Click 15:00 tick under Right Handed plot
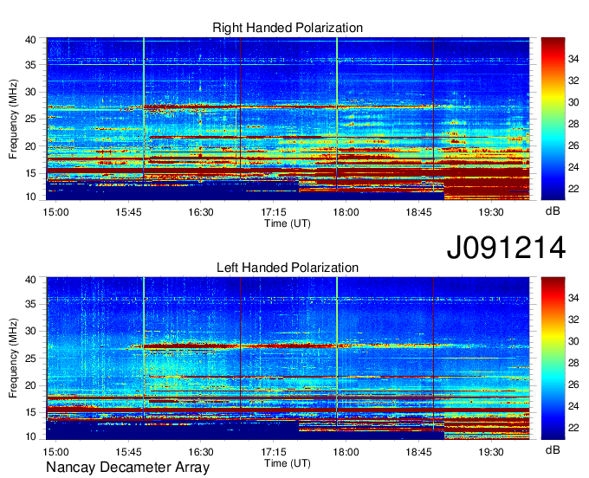Screen dimensions: 589x478 pyautogui.click(x=55, y=212)
